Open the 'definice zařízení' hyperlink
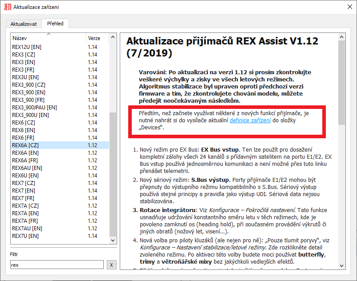 point(250,120)
